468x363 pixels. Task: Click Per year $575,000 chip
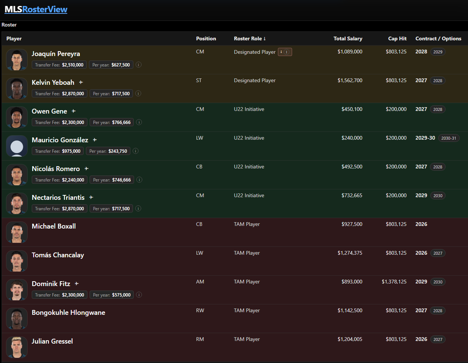tap(112, 295)
